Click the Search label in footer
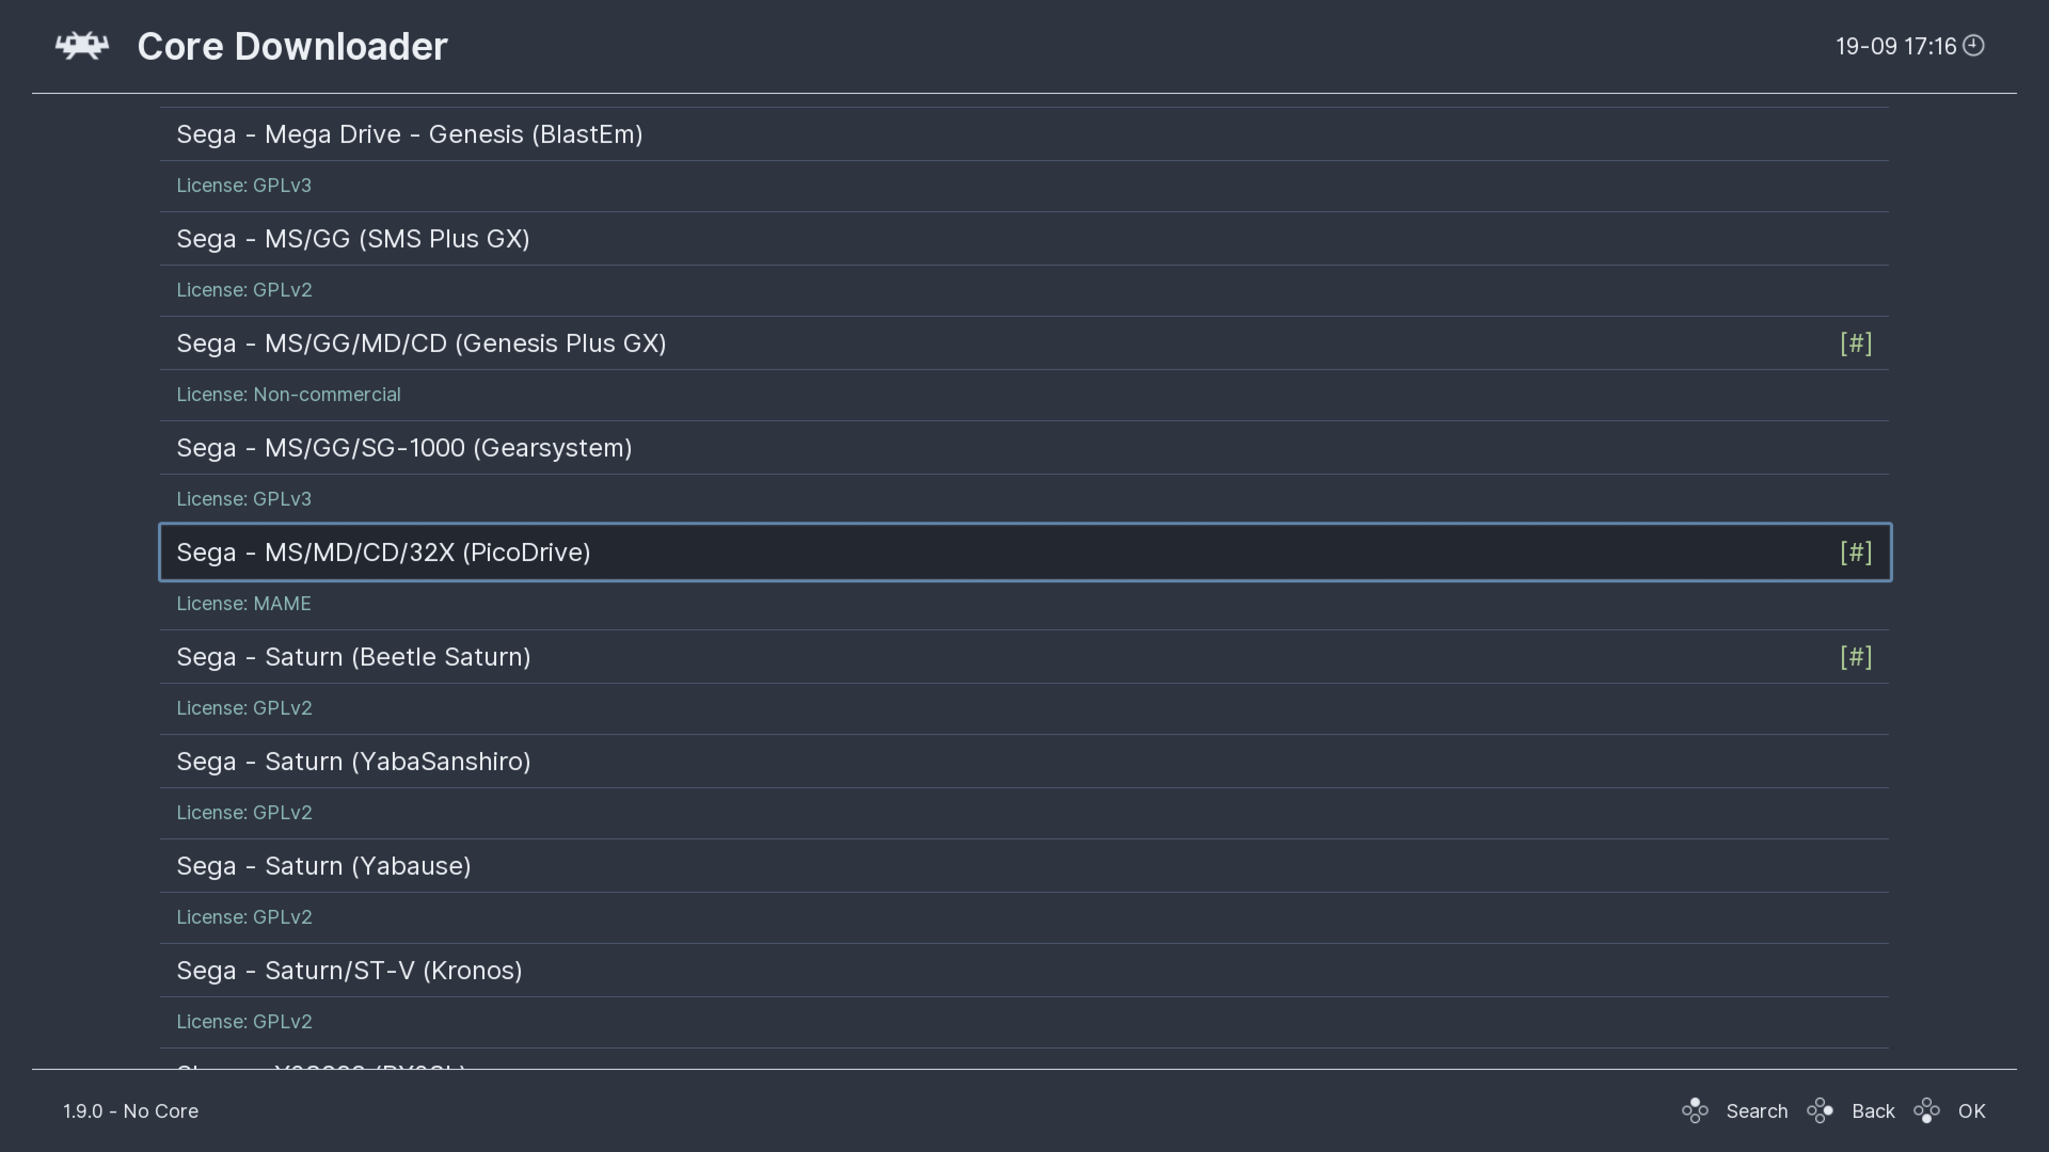This screenshot has width=2049, height=1152. (1756, 1110)
